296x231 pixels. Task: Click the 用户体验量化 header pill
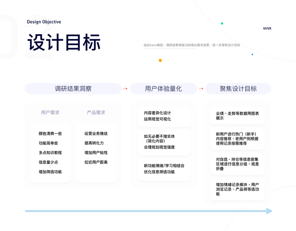click(x=163, y=89)
